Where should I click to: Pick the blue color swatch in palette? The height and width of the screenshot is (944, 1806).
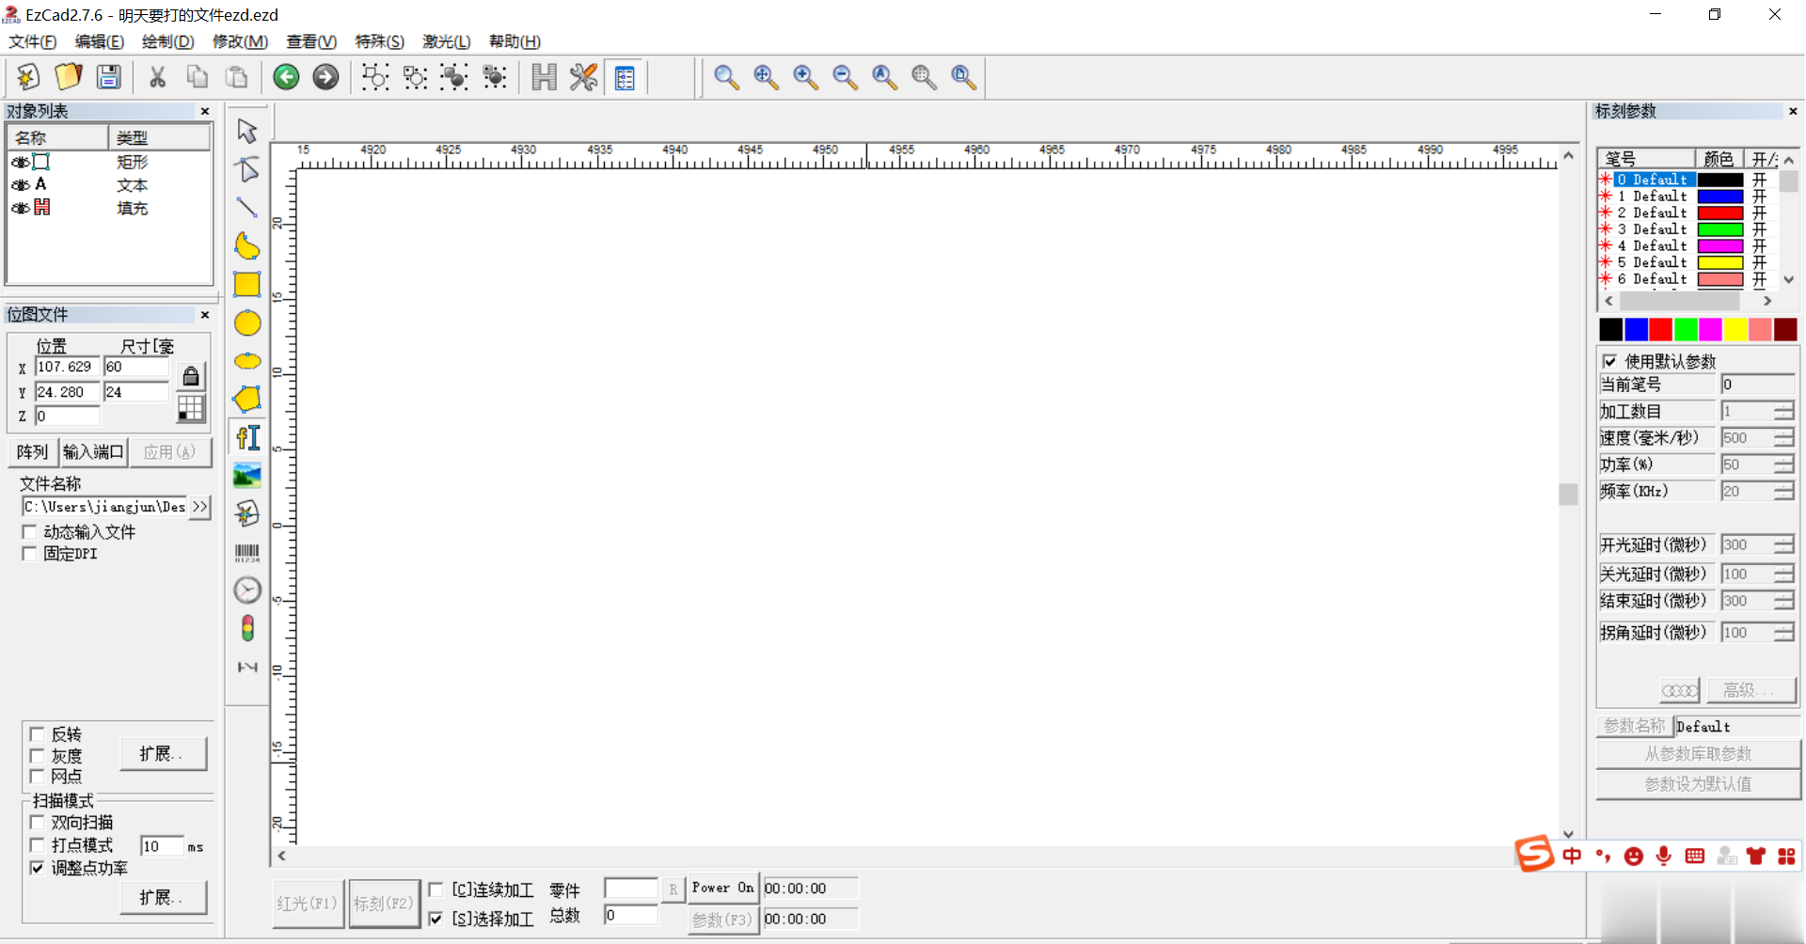[x=1636, y=329]
